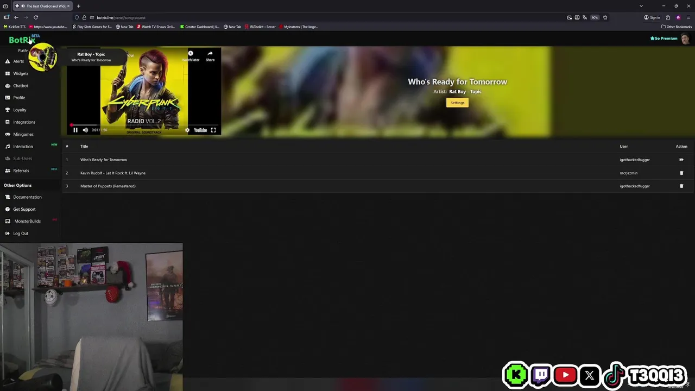
Task: Click the BotRix logo
Action: [22, 40]
